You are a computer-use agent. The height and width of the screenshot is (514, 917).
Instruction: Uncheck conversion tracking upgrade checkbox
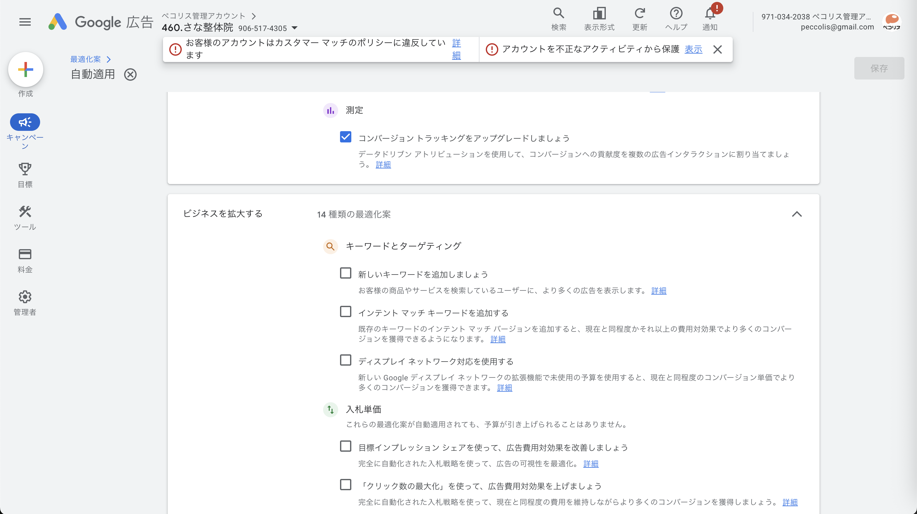pyautogui.click(x=345, y=137)
